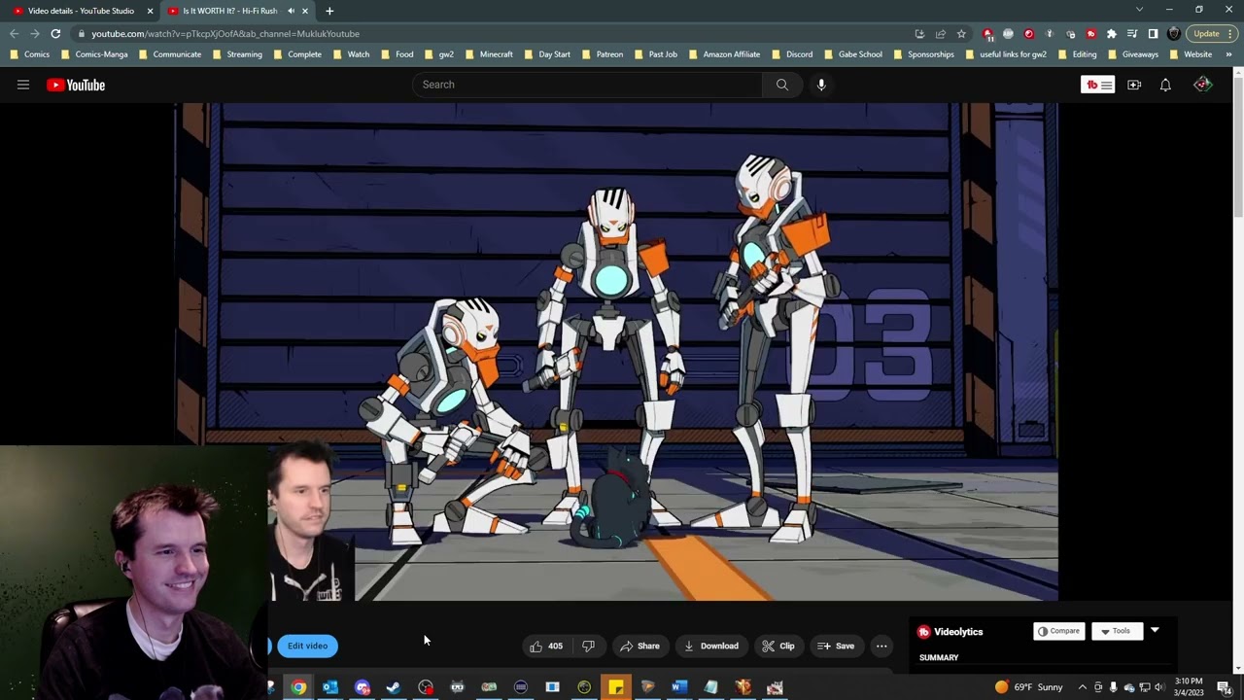Open Chrome from the Windows taskbar
The image size is (1244, 700).
click(298, 687)
